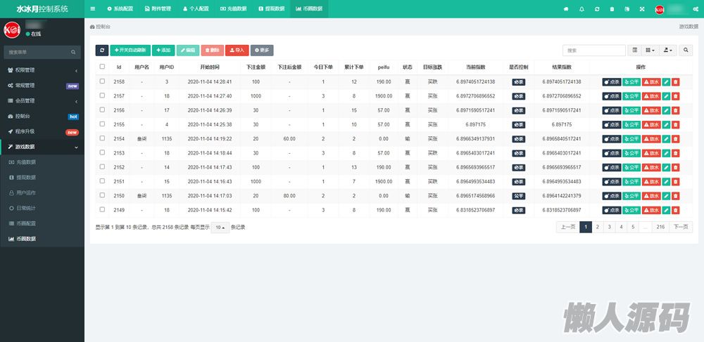The image size is (704, 342).
Task: Open the home icon in the top bar
Action: coord(566,9)
